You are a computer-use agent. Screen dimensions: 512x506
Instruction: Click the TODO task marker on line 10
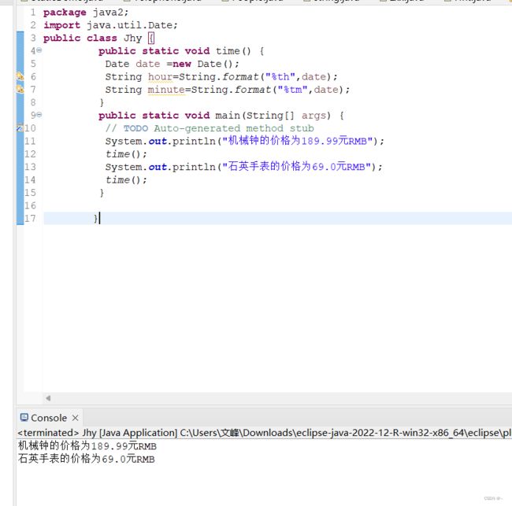pyautogui.click(x=20, y=128)
